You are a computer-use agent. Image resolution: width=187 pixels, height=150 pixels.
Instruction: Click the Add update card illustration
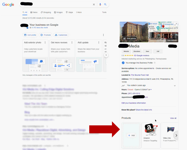89,64
